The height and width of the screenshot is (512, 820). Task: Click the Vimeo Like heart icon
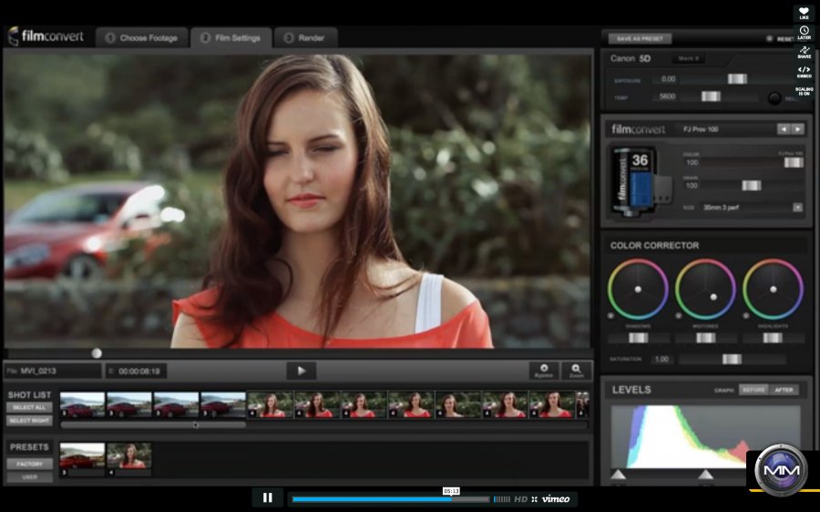(x=804, y=13)
